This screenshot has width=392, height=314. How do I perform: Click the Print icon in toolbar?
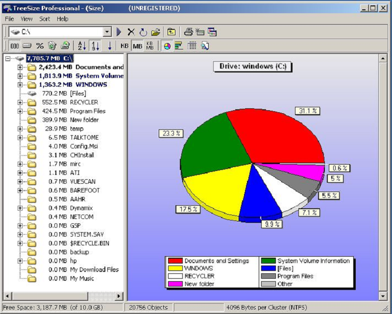click(x=188, y=32)
